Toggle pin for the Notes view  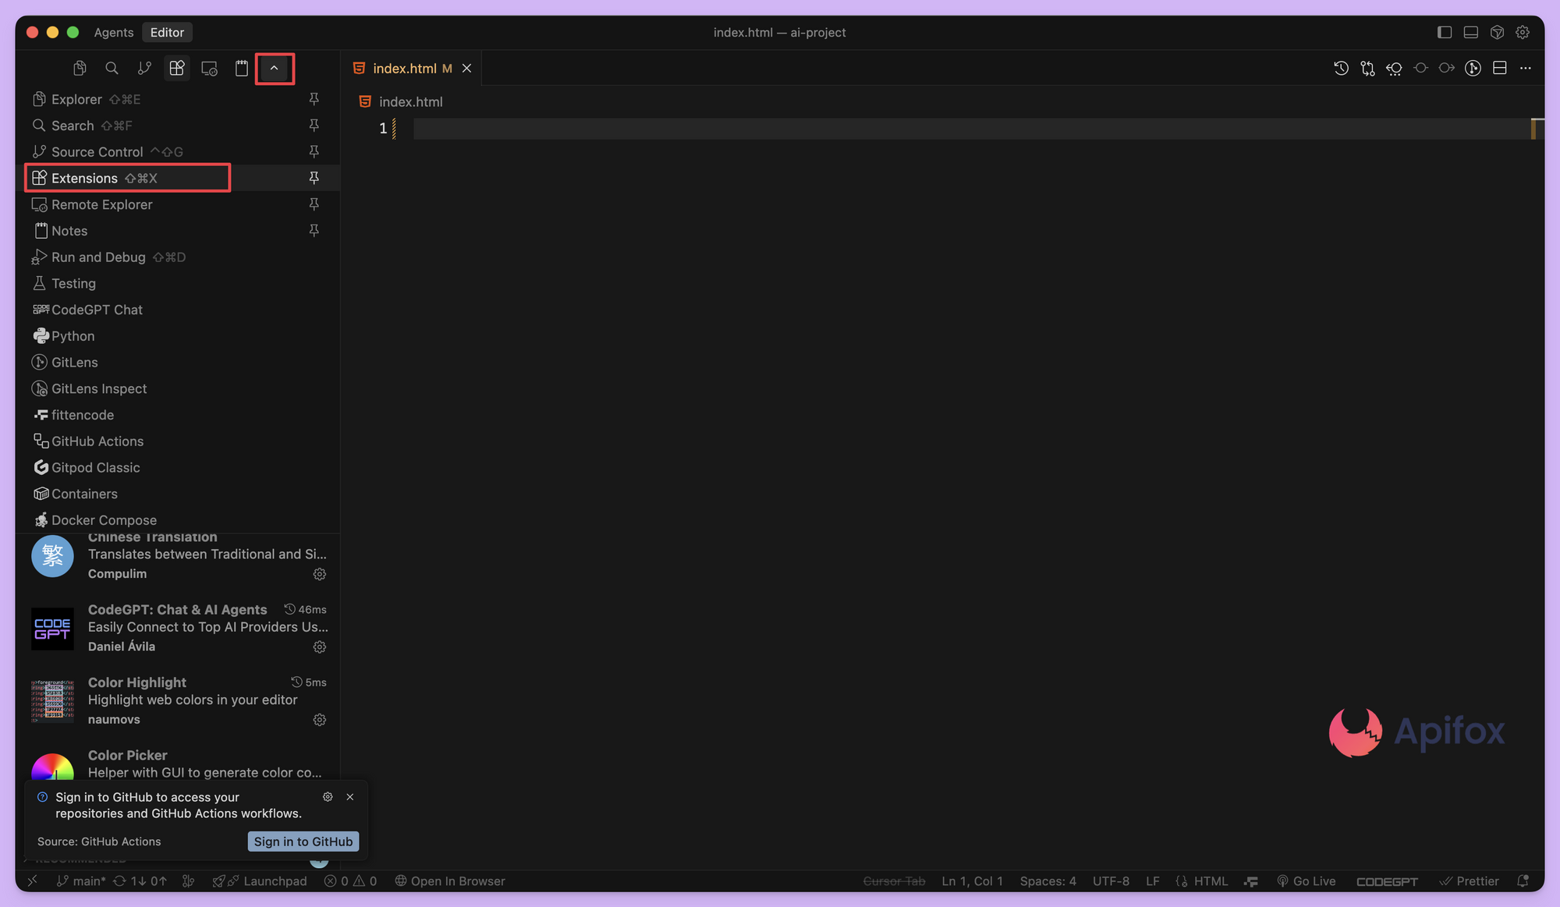pos(314,231)
